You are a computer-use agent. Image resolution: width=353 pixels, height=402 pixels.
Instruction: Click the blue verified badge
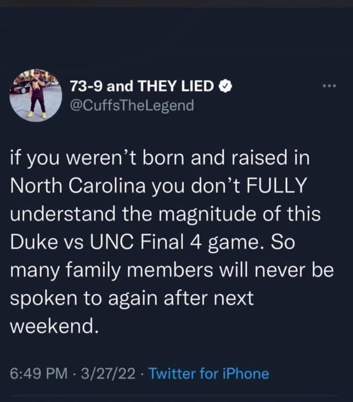pos(225,87)
